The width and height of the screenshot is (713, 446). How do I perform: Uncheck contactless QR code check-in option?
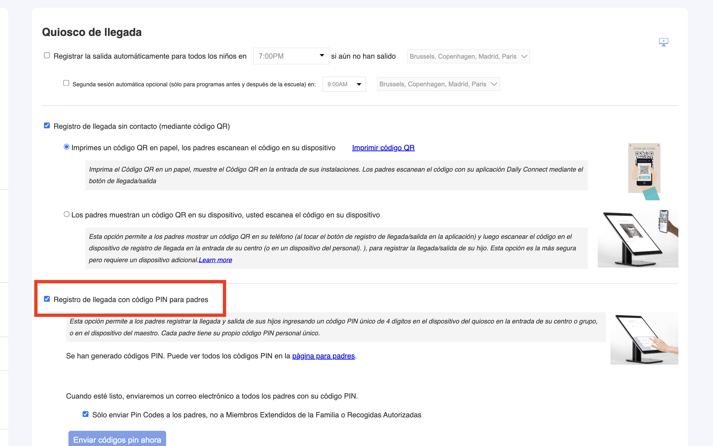(47, 125)
